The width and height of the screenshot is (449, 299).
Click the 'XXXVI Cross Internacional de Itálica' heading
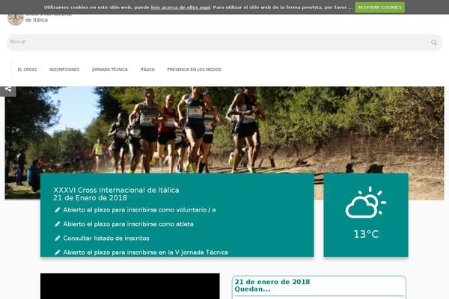tap(116, 190)
